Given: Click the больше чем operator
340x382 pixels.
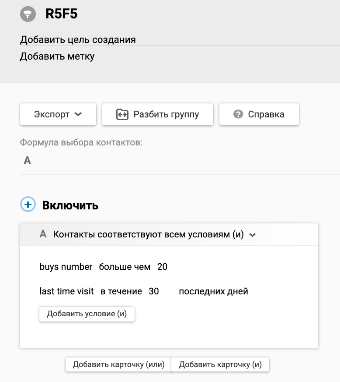Looking at the screenshot, I should point(125,267).
